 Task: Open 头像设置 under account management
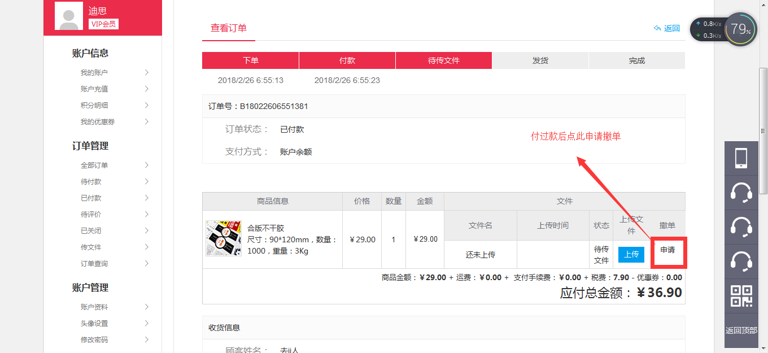[94, 323]
